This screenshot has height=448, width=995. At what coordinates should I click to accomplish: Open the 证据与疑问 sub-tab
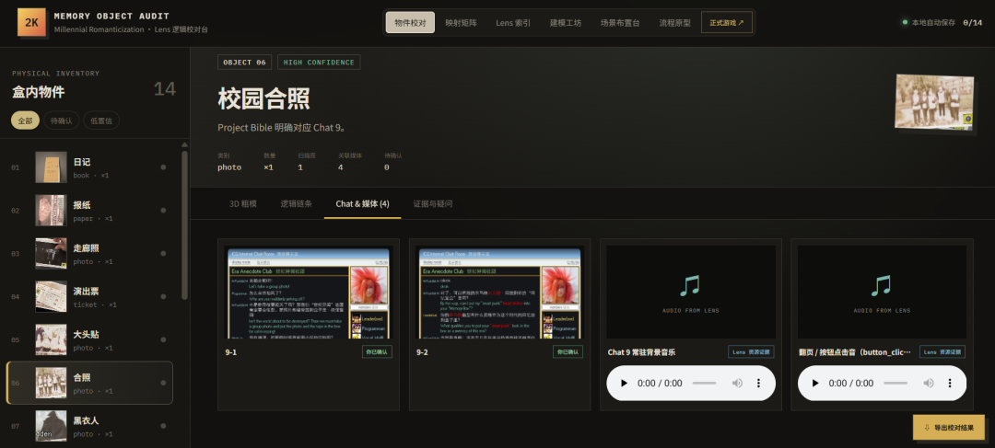(433, 203)
